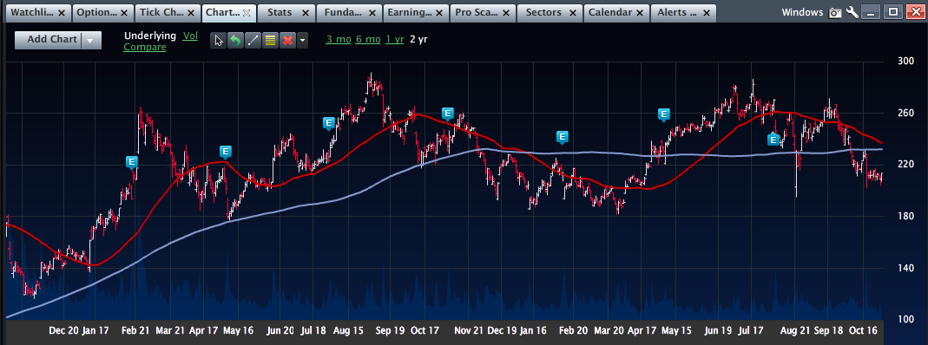Image resolution: width=928 pixels, height=345 pixels.
Task: Click the Vol link
Action: pyautogui.click(x=190, y=36)
